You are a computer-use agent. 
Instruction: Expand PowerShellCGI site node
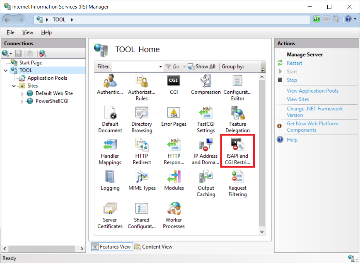22,101
